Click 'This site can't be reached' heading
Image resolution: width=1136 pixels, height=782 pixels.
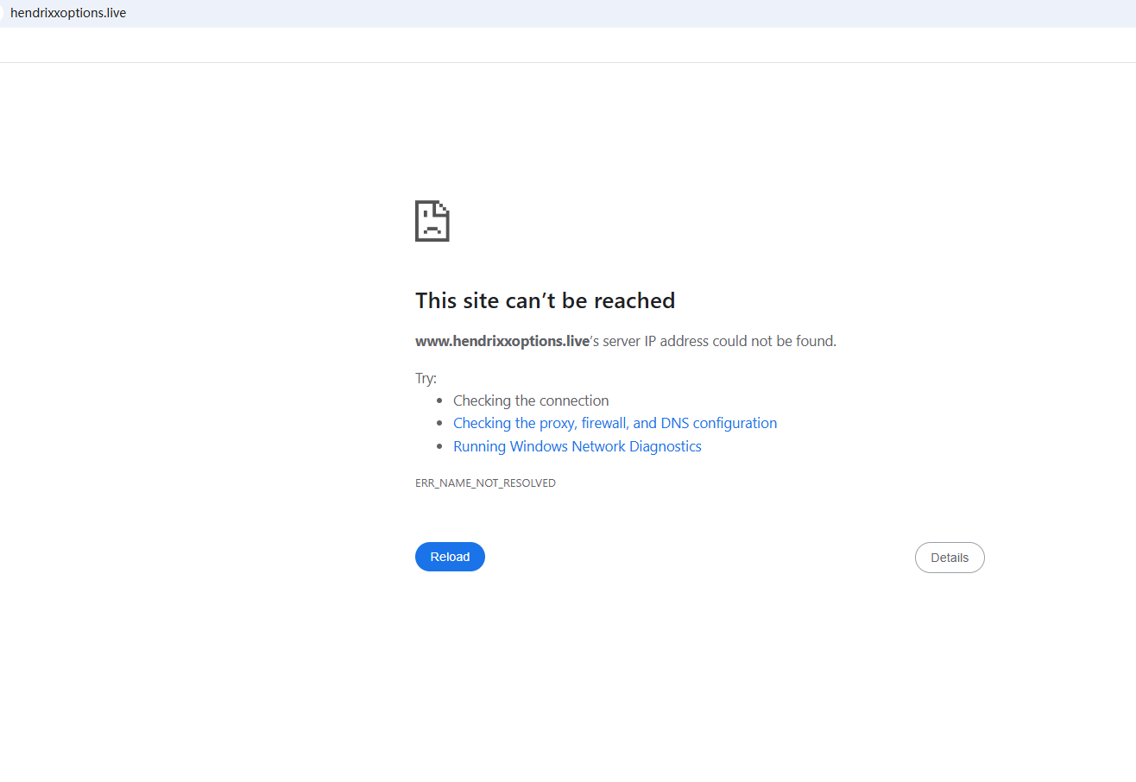click(545, 300)
